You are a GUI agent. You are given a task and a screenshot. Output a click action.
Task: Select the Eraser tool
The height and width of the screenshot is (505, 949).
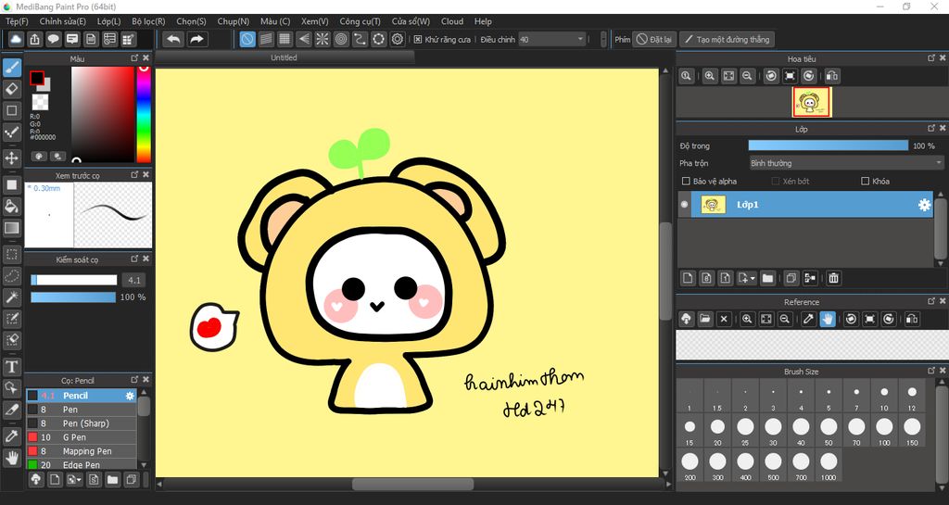pyautogui.click(x=11, y=89)
